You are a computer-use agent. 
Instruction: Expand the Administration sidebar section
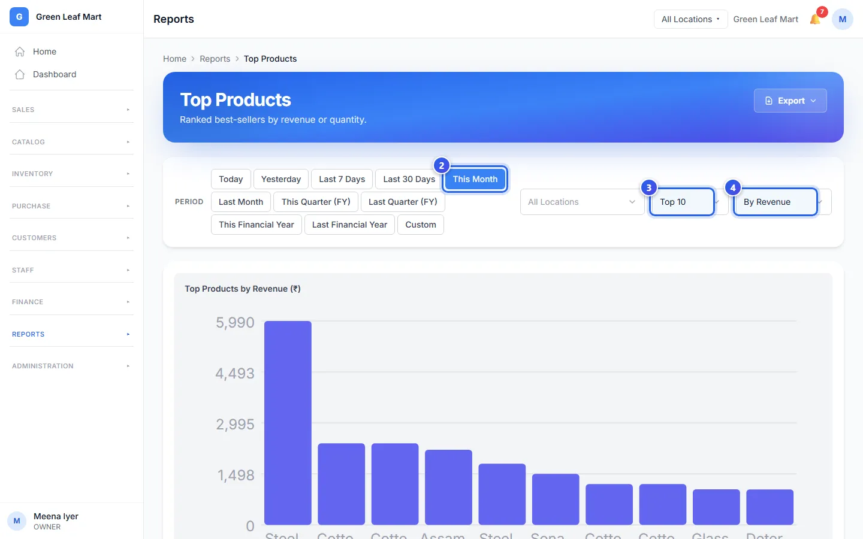click(71, 366)
